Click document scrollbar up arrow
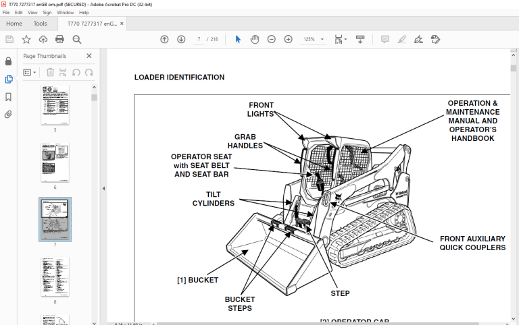 (x=514, y=55)
